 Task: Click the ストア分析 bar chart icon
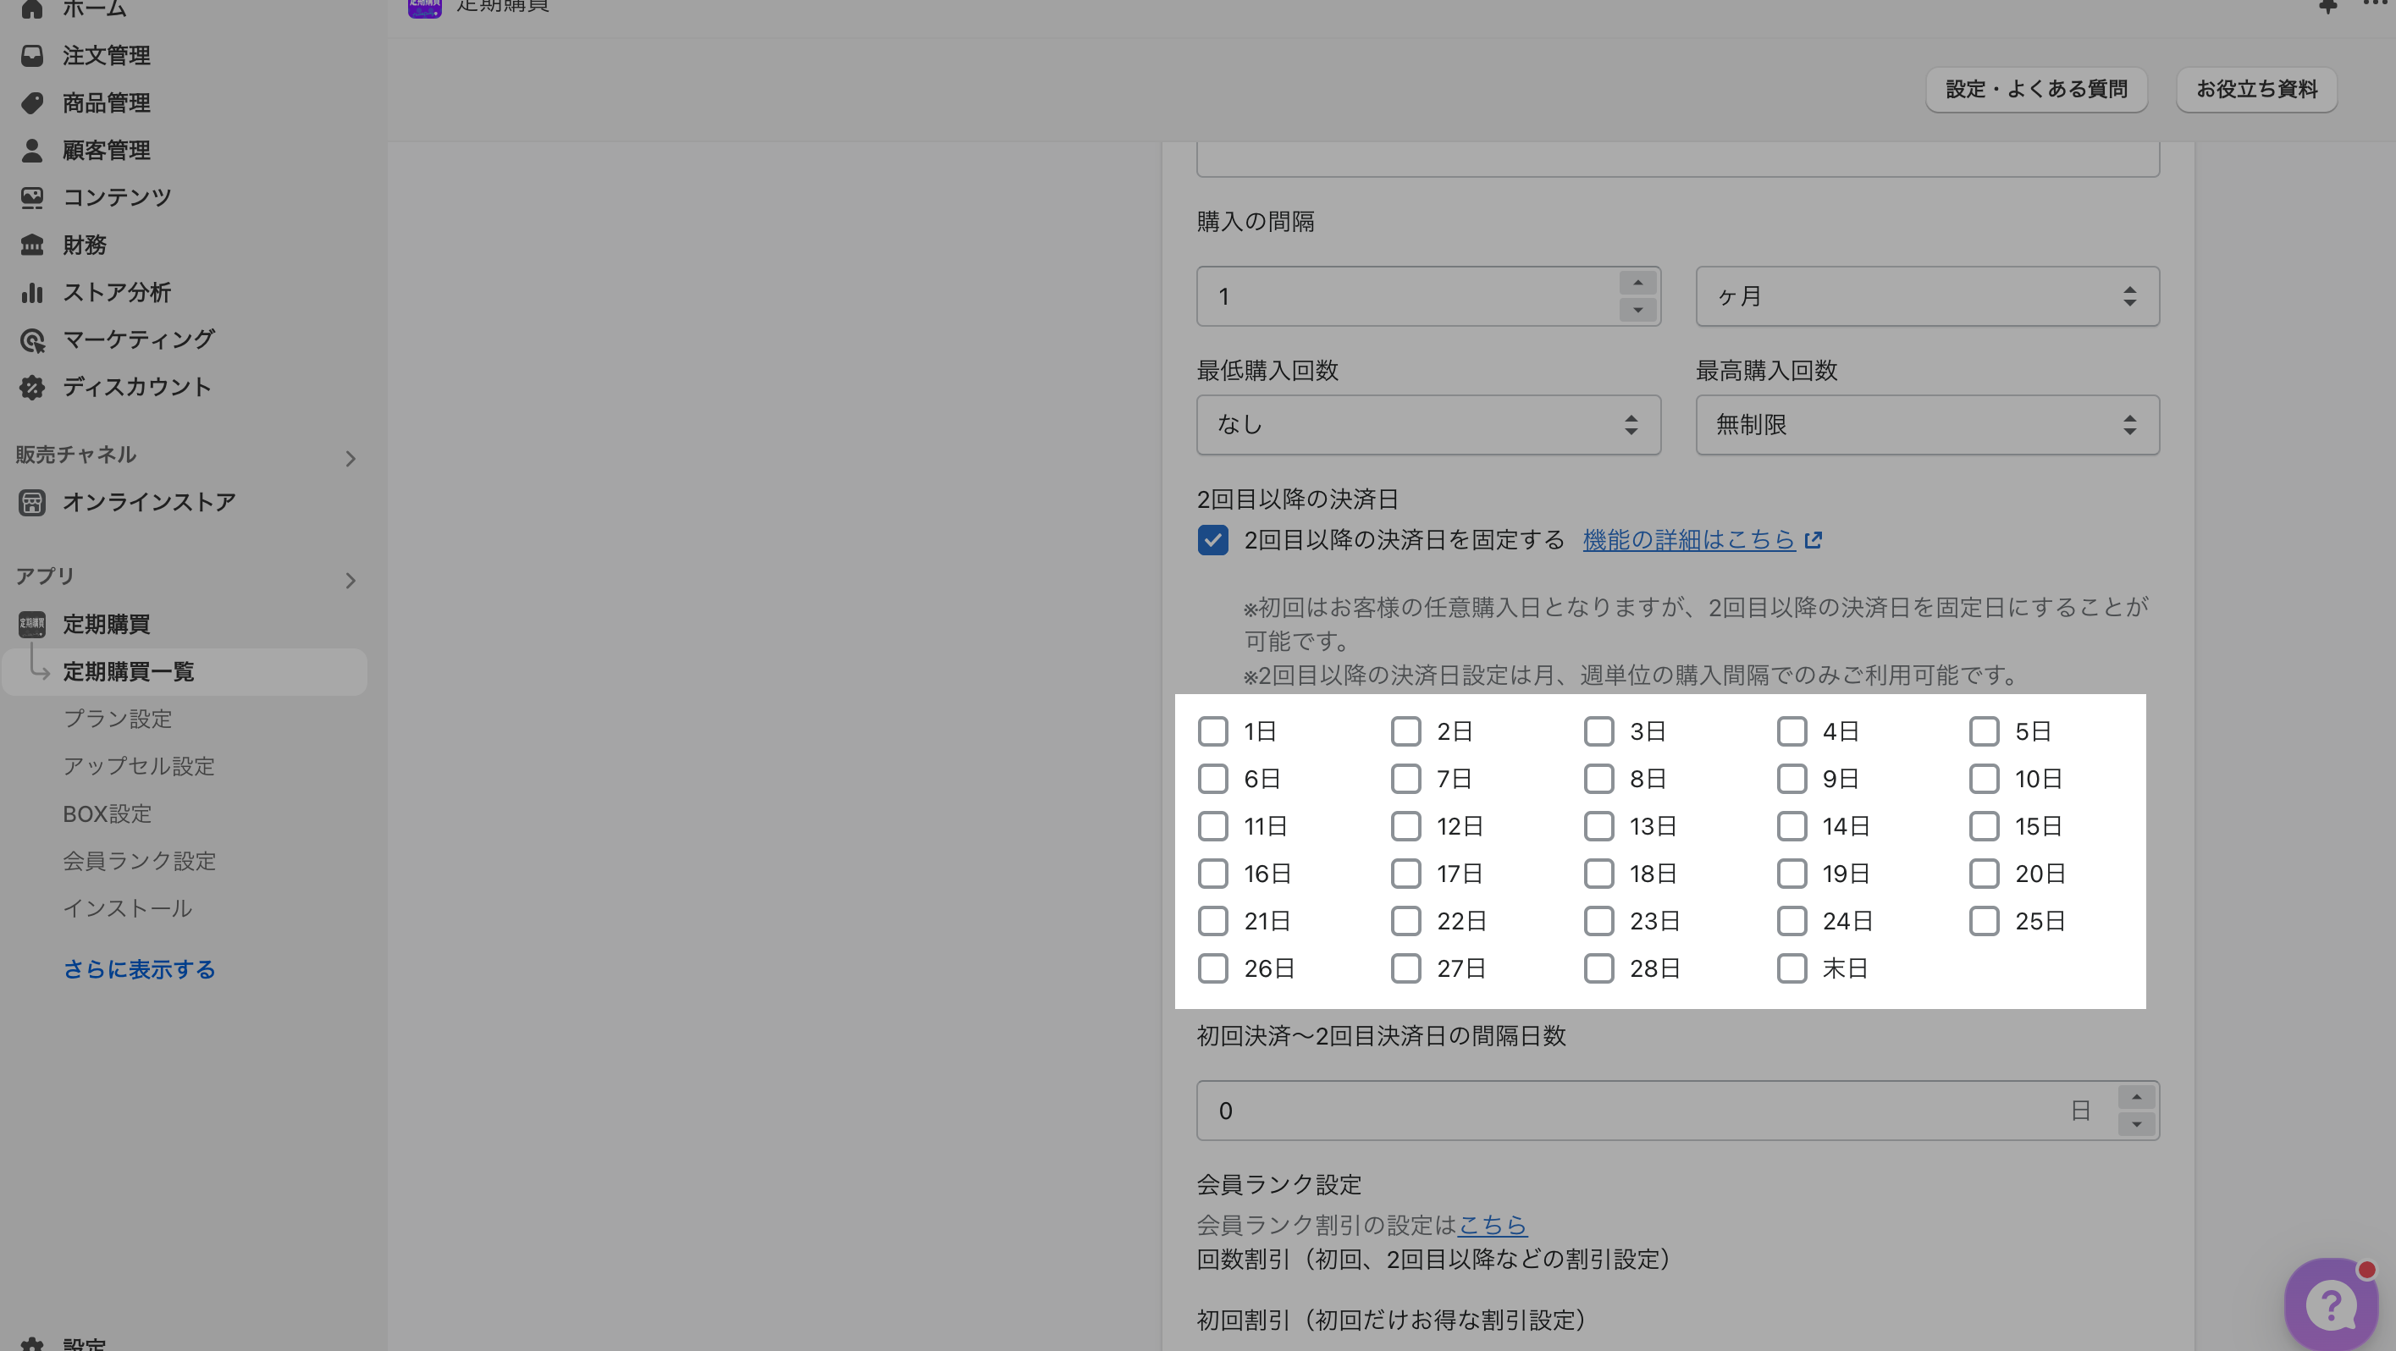pyautogui.click(x=31, y=293)
